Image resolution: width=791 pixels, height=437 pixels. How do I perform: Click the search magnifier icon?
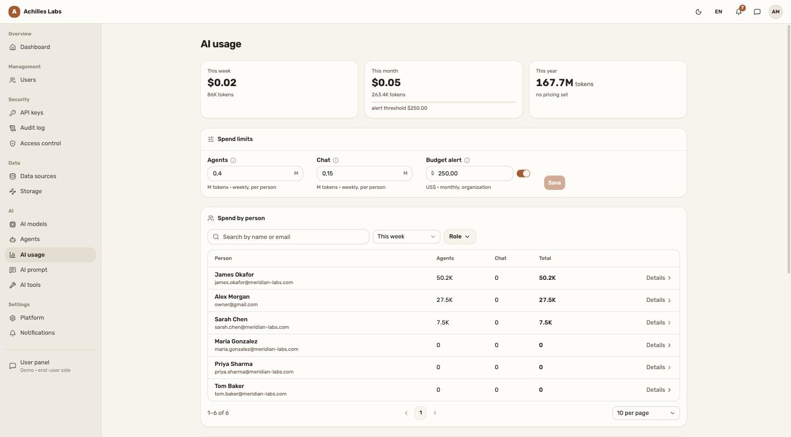coord(216,237)
